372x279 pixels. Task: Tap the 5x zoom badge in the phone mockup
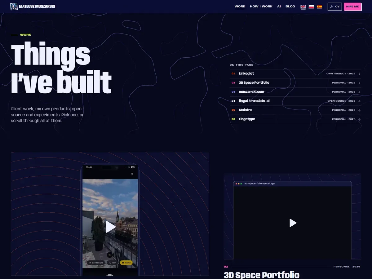point(110,255)
